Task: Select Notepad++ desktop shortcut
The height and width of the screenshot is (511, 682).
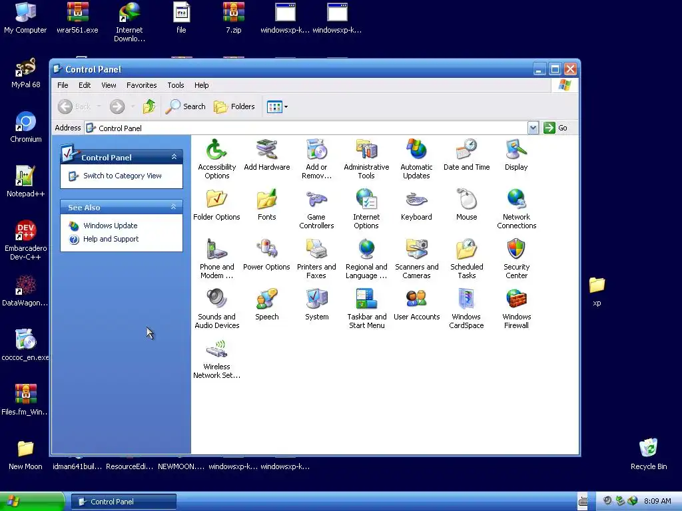Action: pos(26,181)
